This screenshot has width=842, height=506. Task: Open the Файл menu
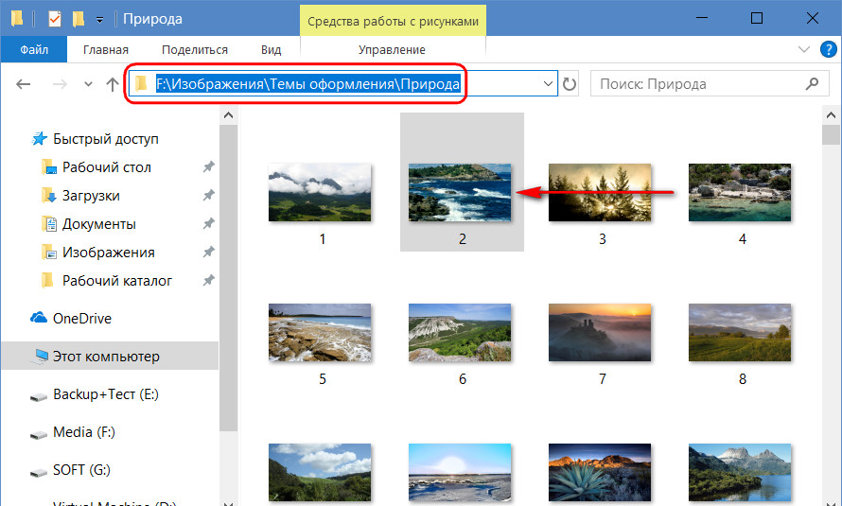point(34,49)
